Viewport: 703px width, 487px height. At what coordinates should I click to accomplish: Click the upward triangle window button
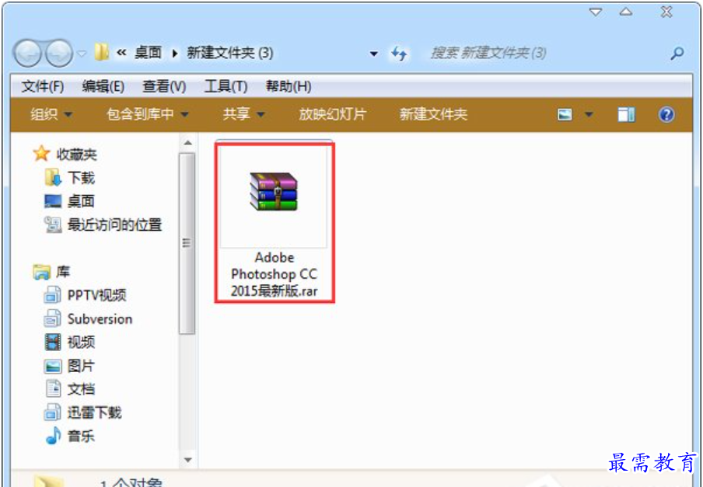(x=626, y=12)
